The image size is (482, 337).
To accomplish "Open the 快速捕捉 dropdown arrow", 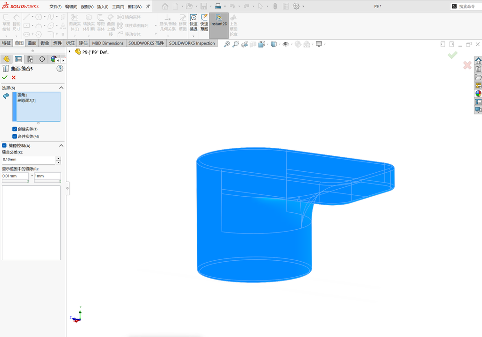I will (x=193, y=36).
